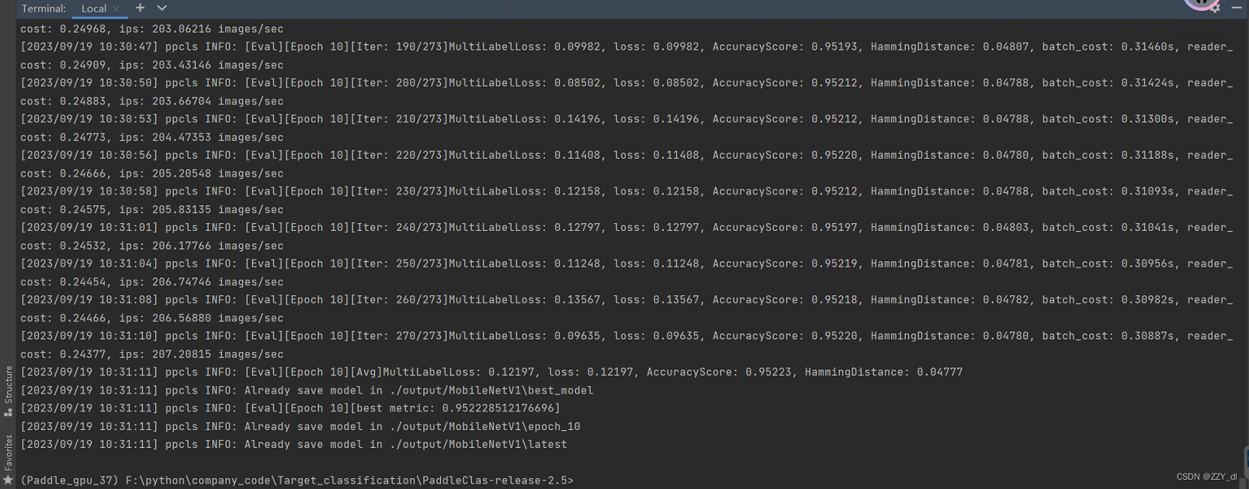Image resolution: width=1249 pixels, height=489 pixels.
Task: Hide the terminal panel with dash icon
Action: 1237,8
